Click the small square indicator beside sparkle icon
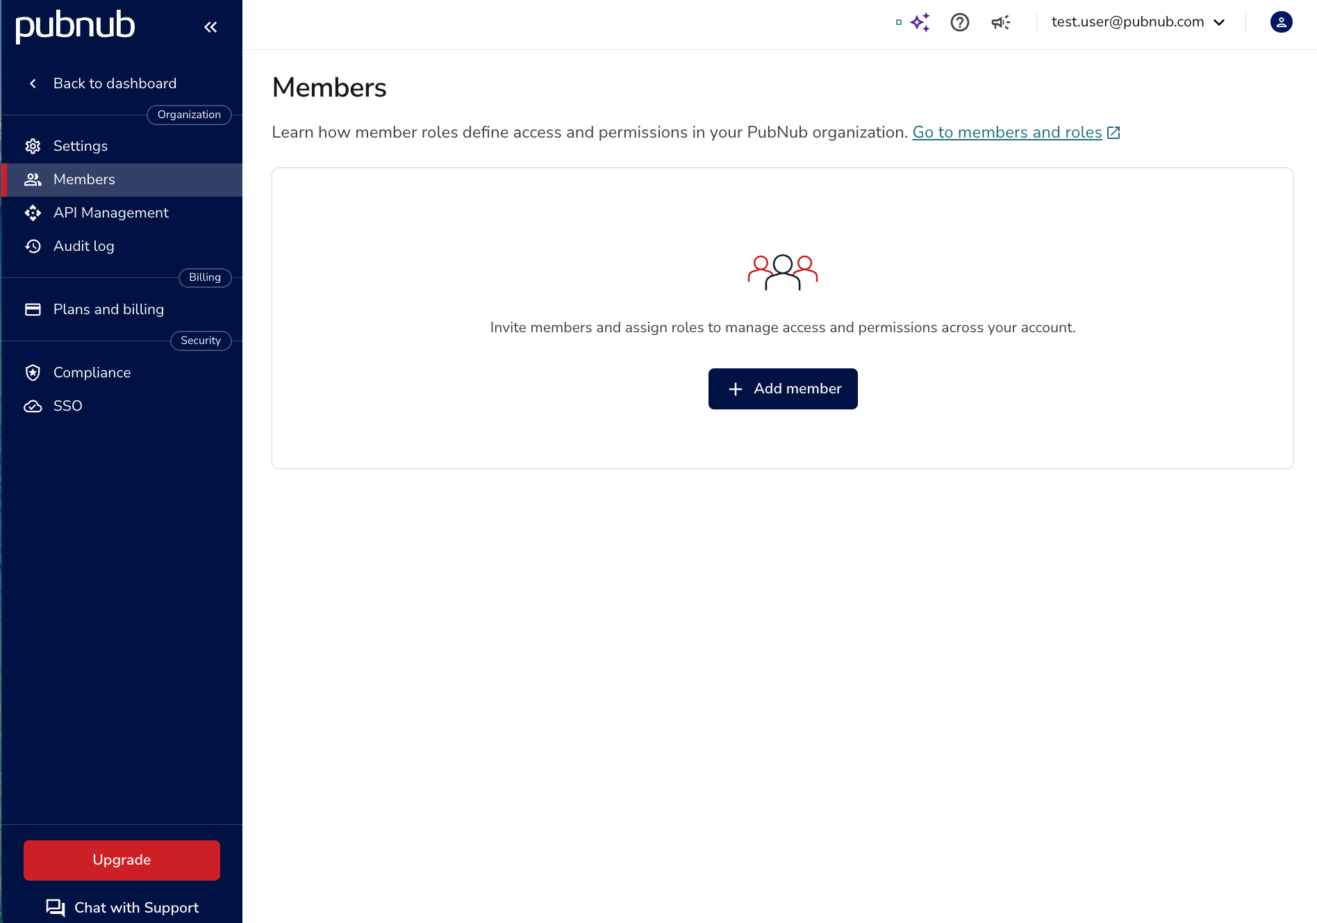The height and width of the screenshot is (923, 1317). (899, 22)
